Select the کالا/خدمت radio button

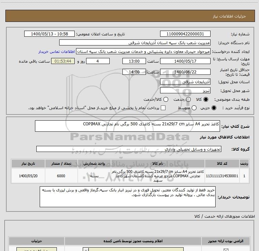[166, 99]
